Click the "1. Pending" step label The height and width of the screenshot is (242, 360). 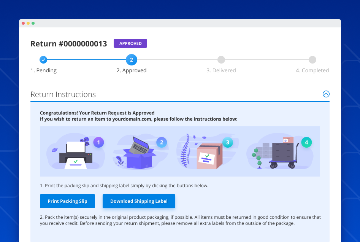click(44, 70)
